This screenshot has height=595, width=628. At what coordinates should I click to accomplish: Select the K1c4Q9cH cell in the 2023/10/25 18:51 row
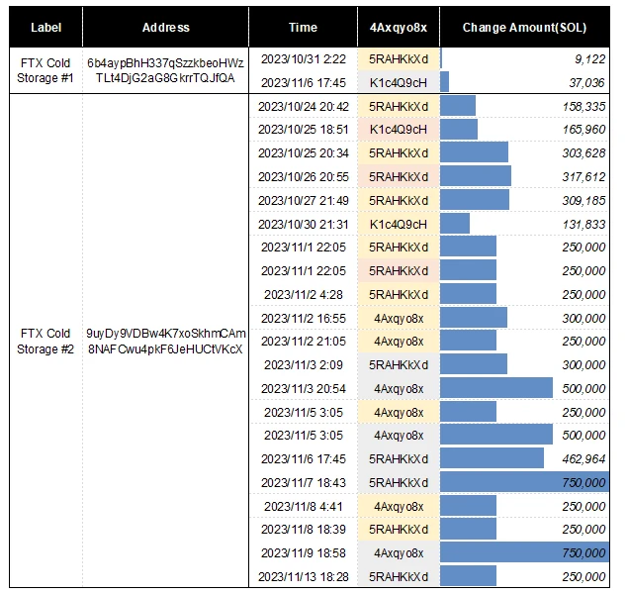tap(398, 130)
